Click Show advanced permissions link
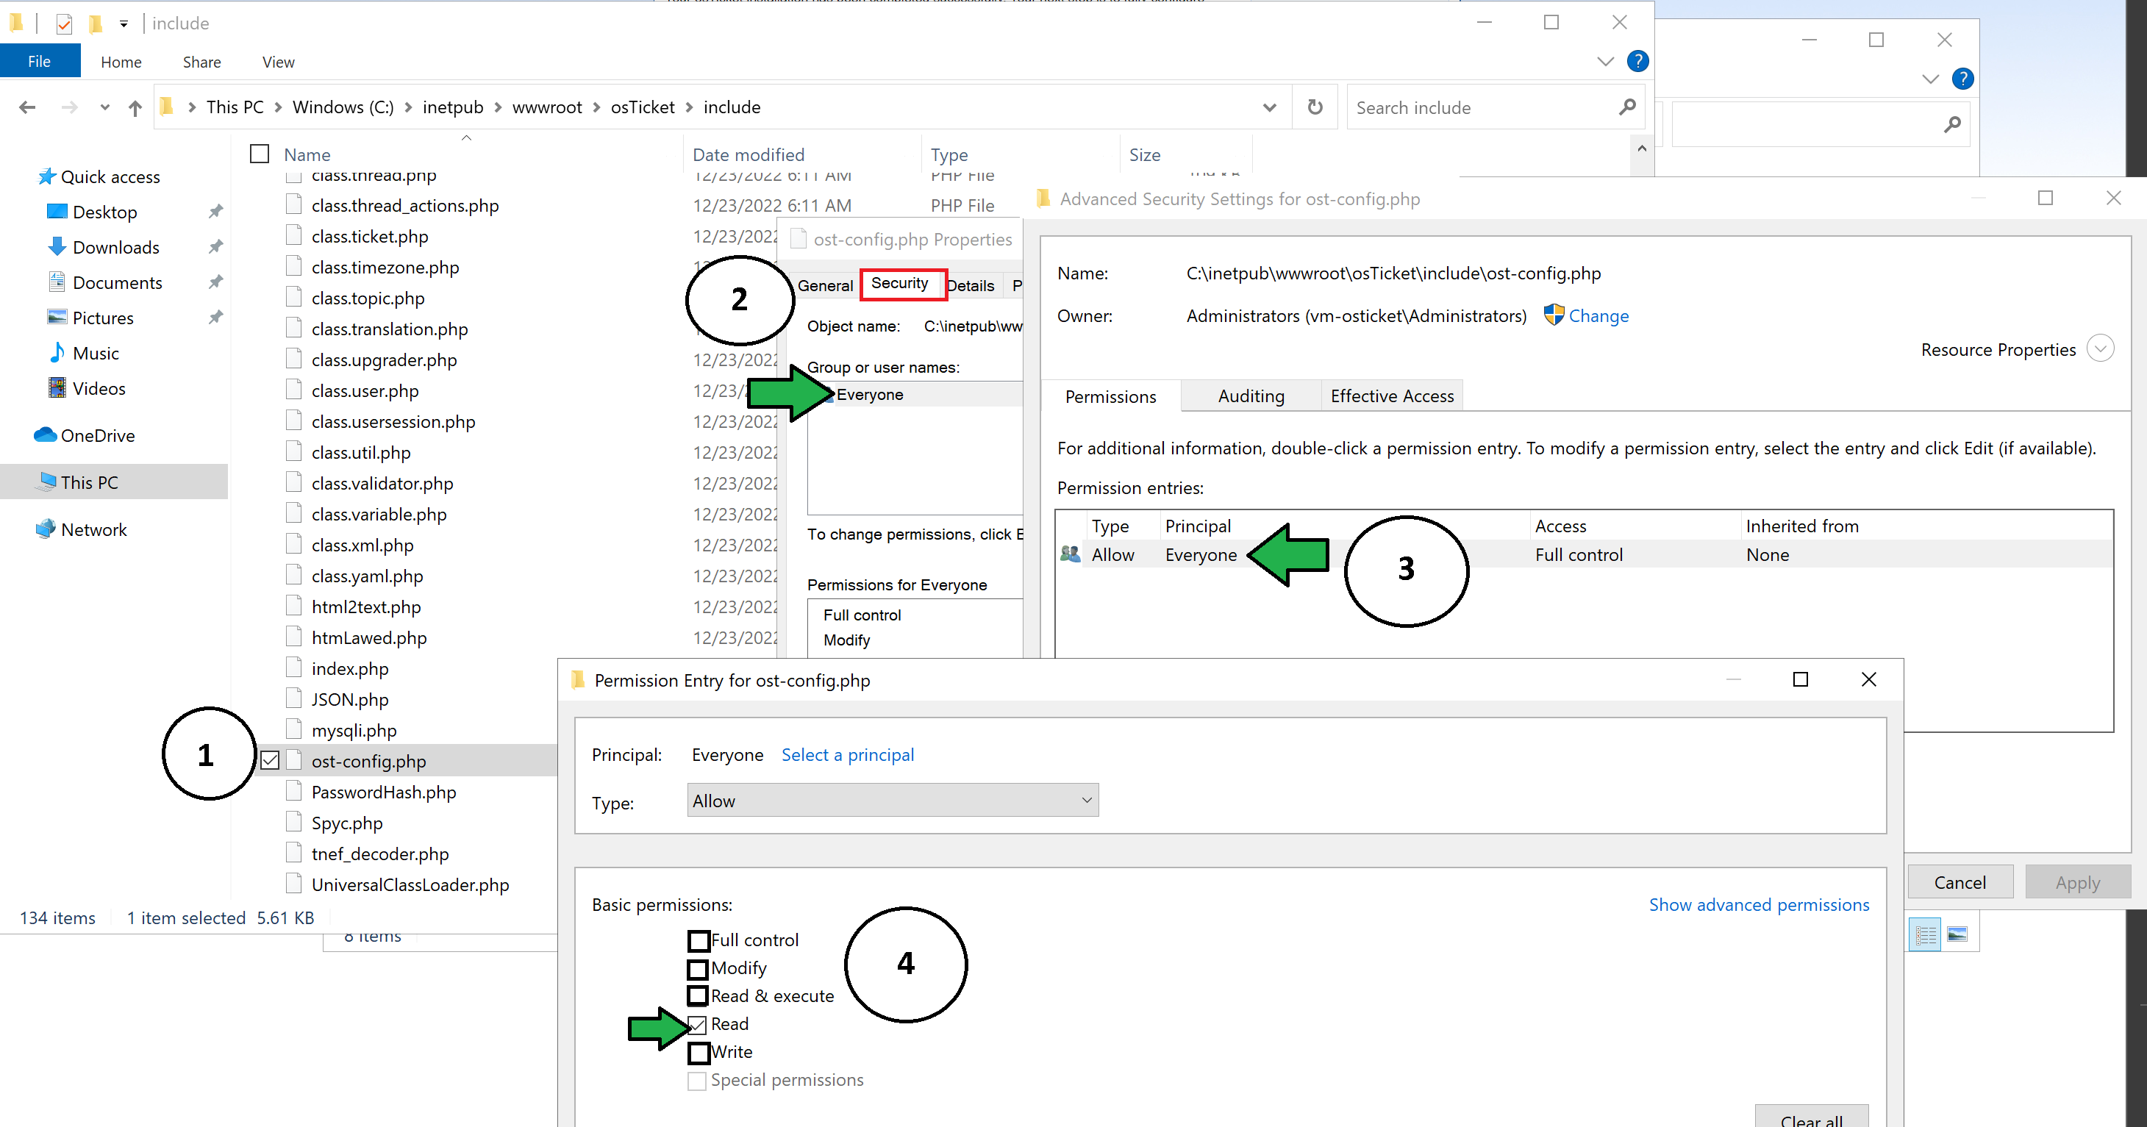This screenshot has width=2147, height=1127. [x=1758, y=905]
